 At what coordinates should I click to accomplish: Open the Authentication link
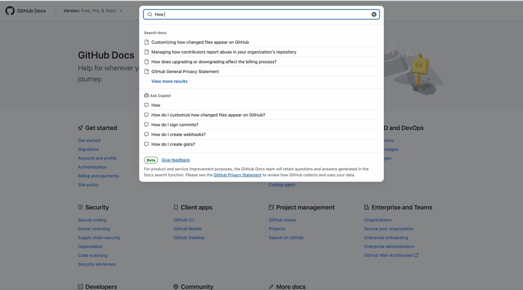(x=92, y=167)
